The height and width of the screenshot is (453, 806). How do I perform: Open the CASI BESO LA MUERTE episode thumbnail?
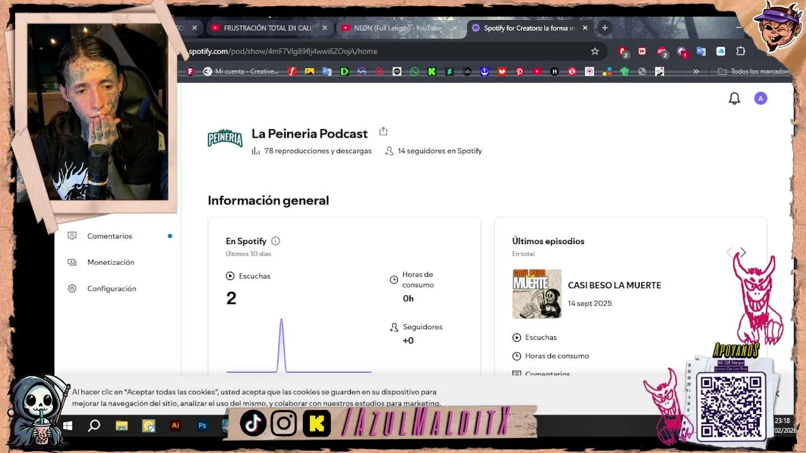[536, 294]
